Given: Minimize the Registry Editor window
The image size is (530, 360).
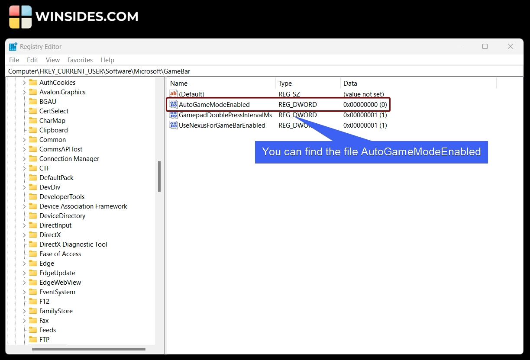Looking at the screenshot, I should [x=460, y=46].
